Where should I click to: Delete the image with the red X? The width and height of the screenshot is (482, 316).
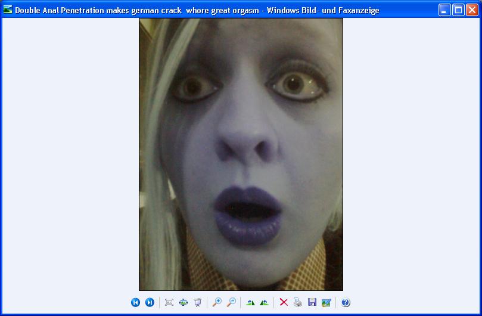284,302
